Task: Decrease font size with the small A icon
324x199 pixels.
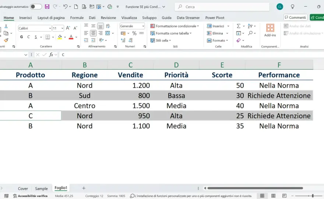Action: tap(75, 28)
